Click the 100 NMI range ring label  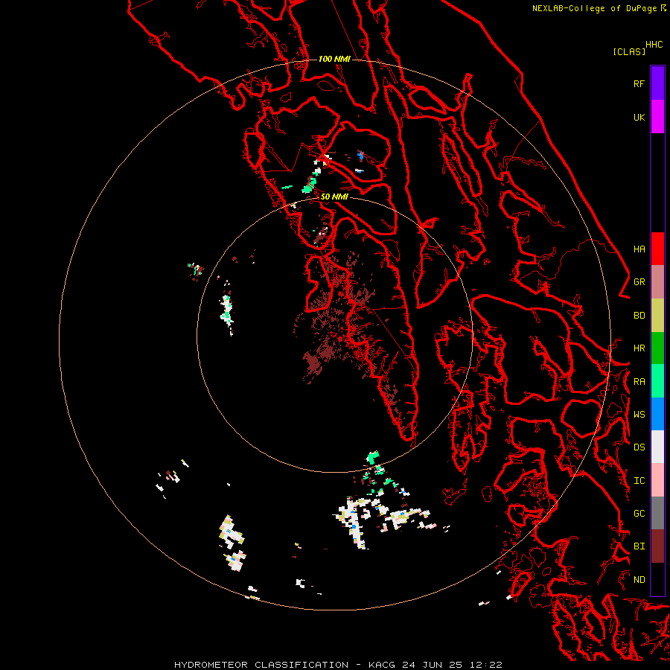coord(334,59)
